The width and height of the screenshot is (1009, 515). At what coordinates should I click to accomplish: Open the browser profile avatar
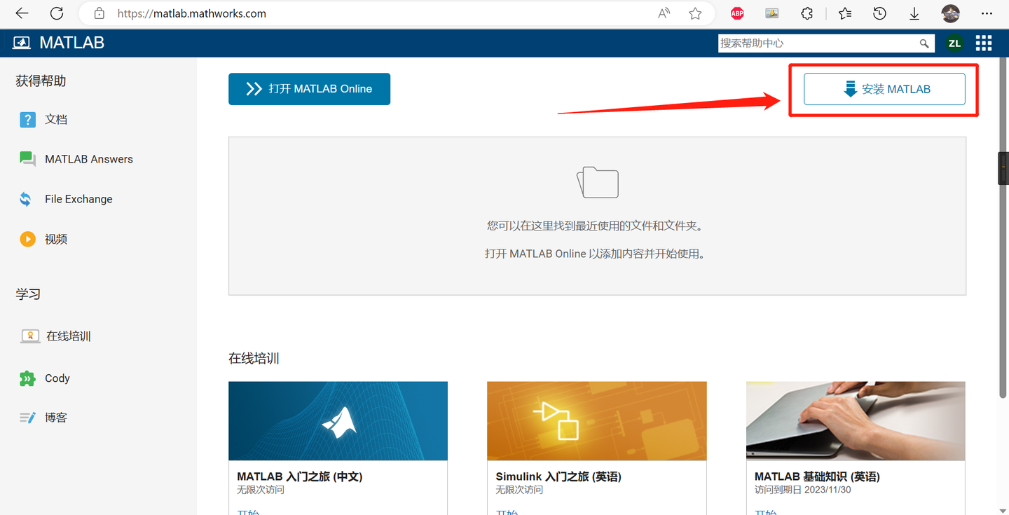pos(951,13)
